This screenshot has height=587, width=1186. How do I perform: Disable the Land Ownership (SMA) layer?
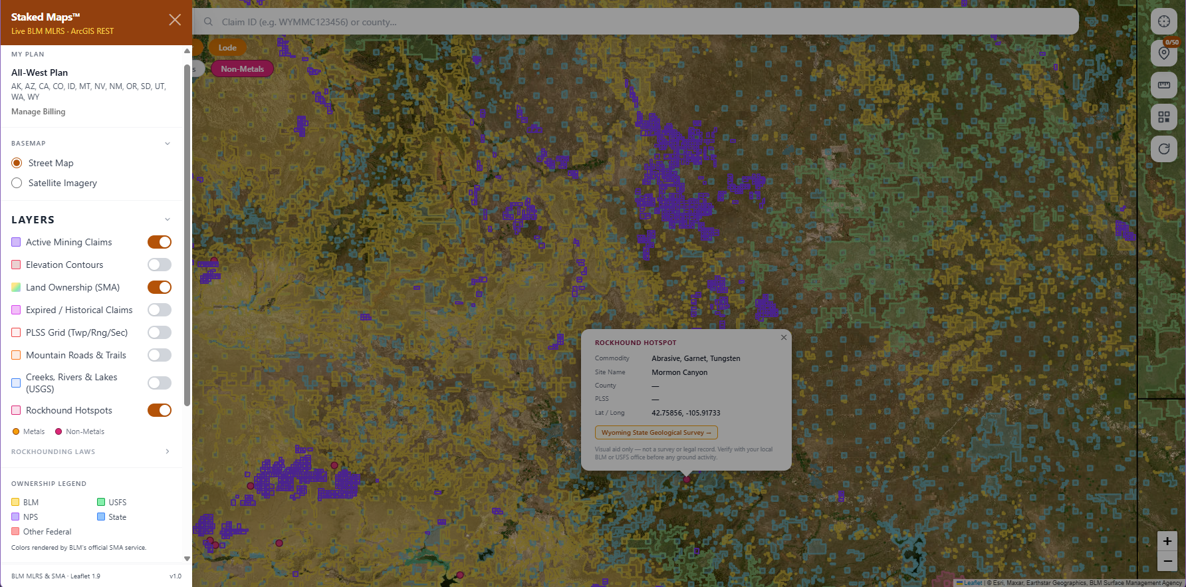tap(160, 287)
